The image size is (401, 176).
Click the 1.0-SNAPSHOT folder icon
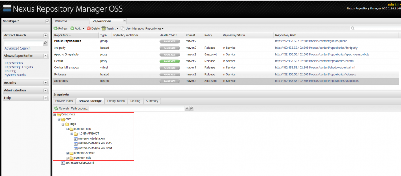75,134
